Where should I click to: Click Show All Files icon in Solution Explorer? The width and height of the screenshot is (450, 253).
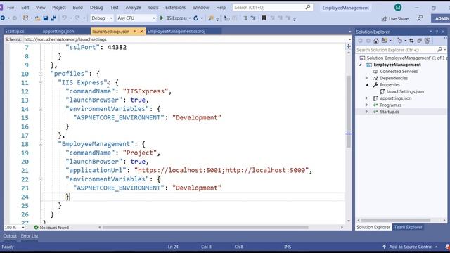coord(427,41)
